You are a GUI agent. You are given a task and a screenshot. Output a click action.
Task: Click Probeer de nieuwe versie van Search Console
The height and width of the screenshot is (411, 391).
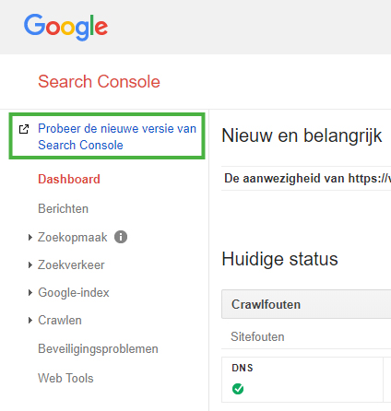(x=117, y=136)
